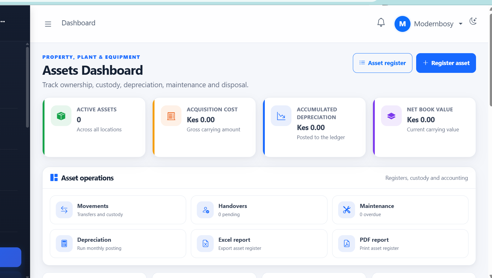
Task: Select the 'Kes 0.00' Acquisition Cost value
Action: pos(201,120)
